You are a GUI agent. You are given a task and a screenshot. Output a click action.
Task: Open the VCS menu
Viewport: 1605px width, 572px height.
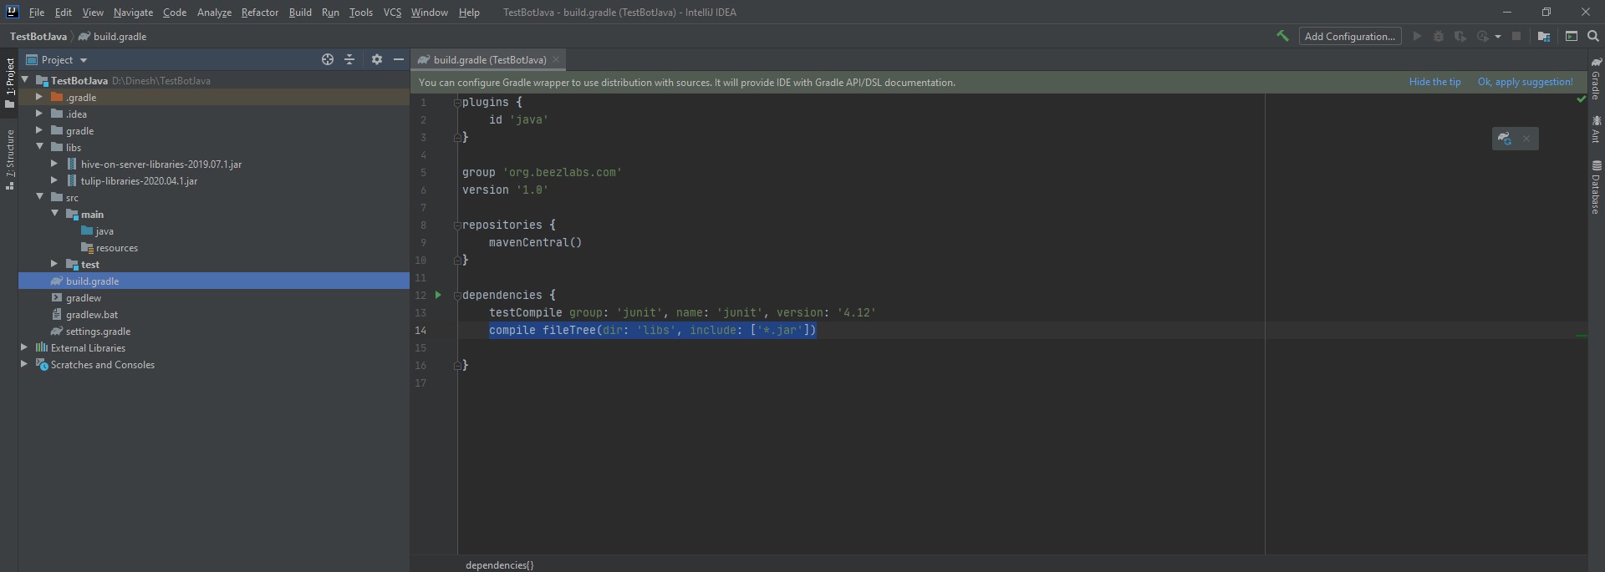[x=392, y=12]
